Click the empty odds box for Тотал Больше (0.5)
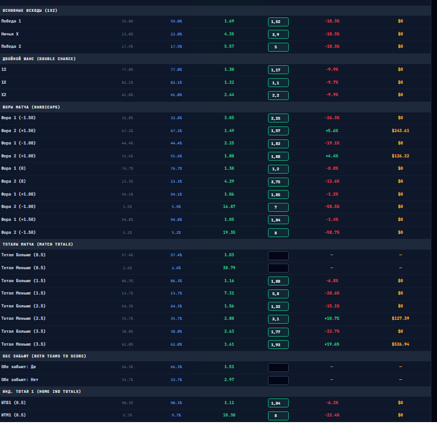437x426 pixels. [278, 255]
